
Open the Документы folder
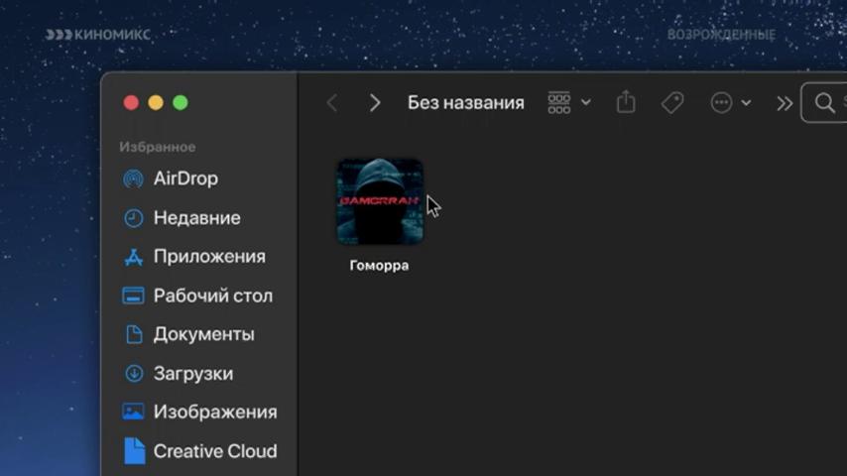(x=189, y=334)
